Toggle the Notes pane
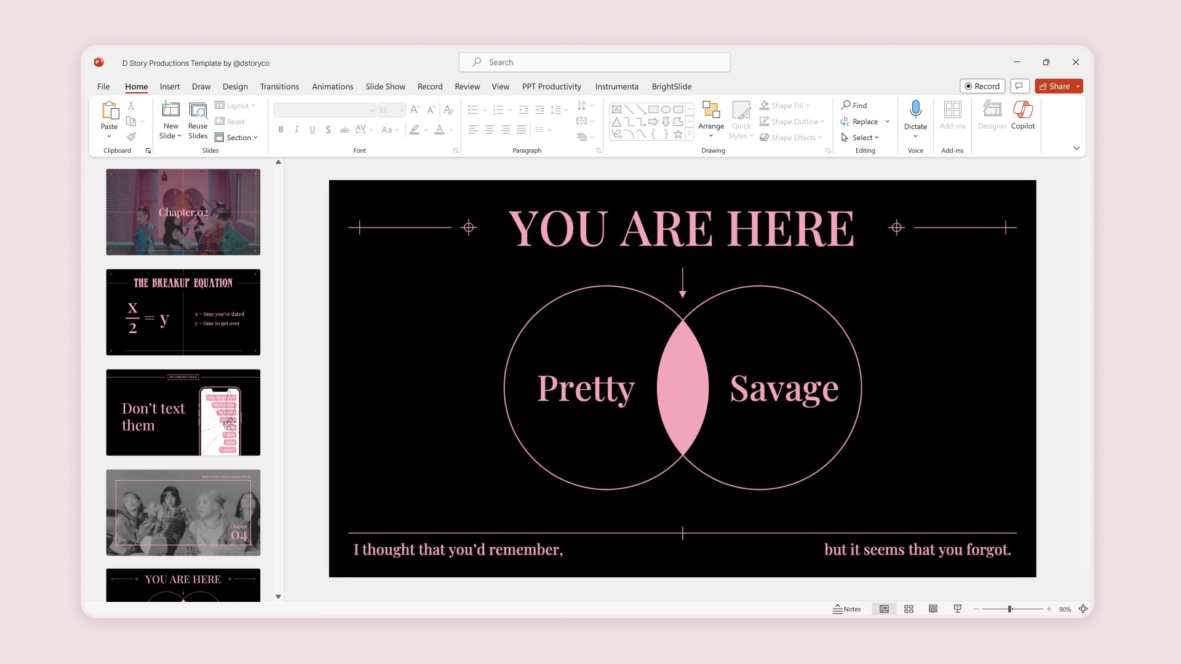Viewport: 1181px width, 664px height. (847, 609)
